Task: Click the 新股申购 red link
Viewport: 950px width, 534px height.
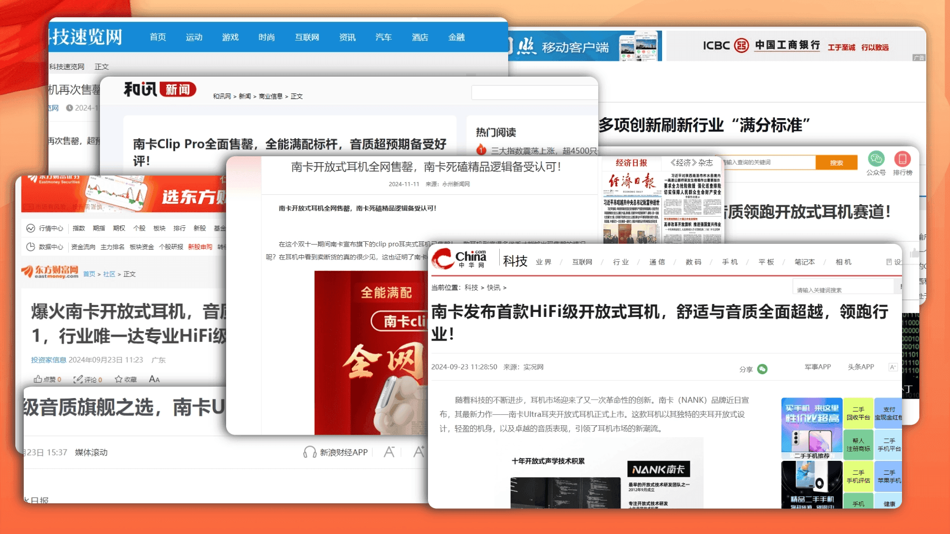Action: (x=200, y=247)
